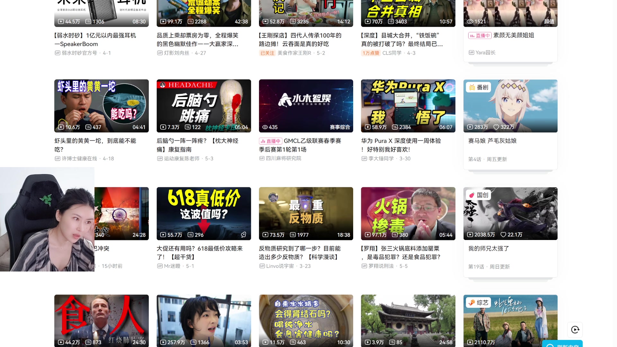Click the UP icon before 弱水时砂官方号
The image size is (617, 347).
click(58, 53)
